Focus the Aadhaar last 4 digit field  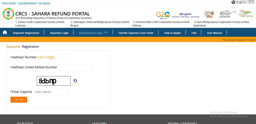(x=65, y=57)
